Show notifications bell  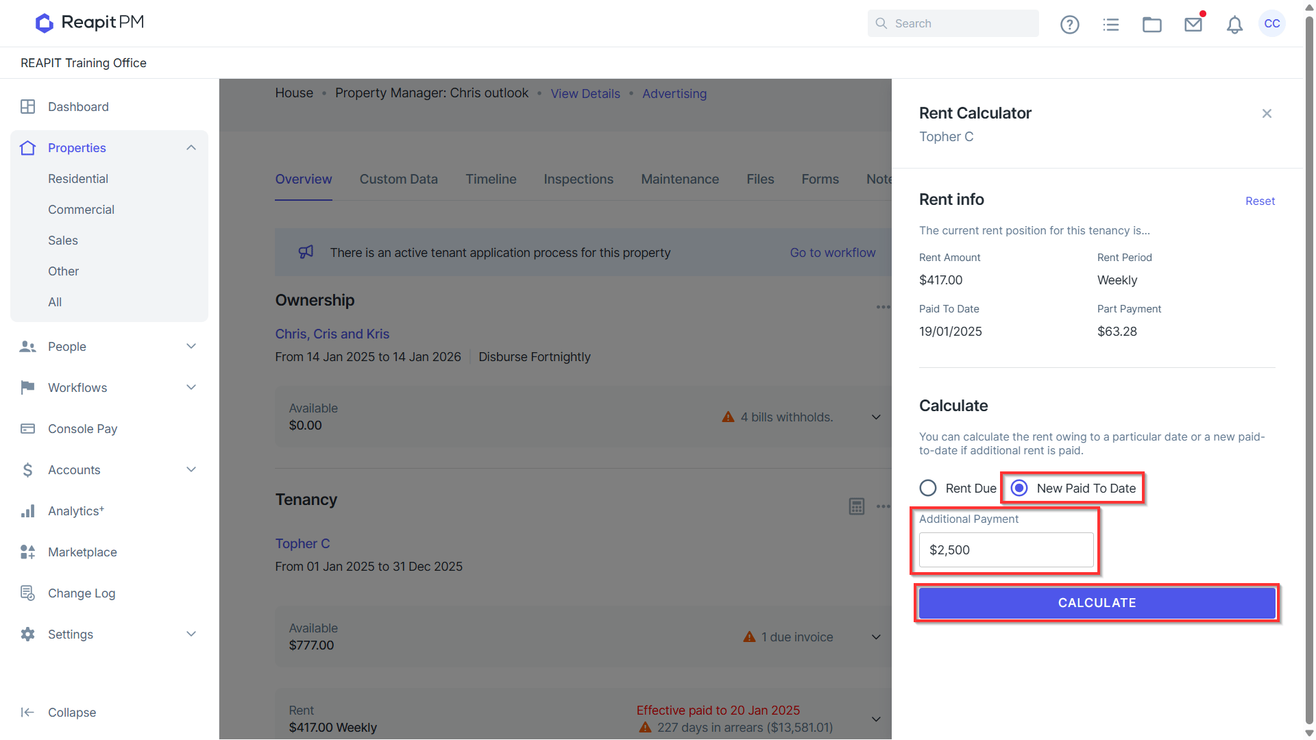1234,25
